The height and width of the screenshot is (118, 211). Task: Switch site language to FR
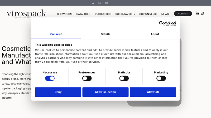point(106,3)
